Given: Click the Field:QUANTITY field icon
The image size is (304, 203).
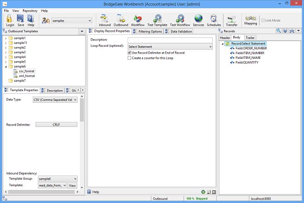Looking at the screenshot, I should tap(232, 63).
